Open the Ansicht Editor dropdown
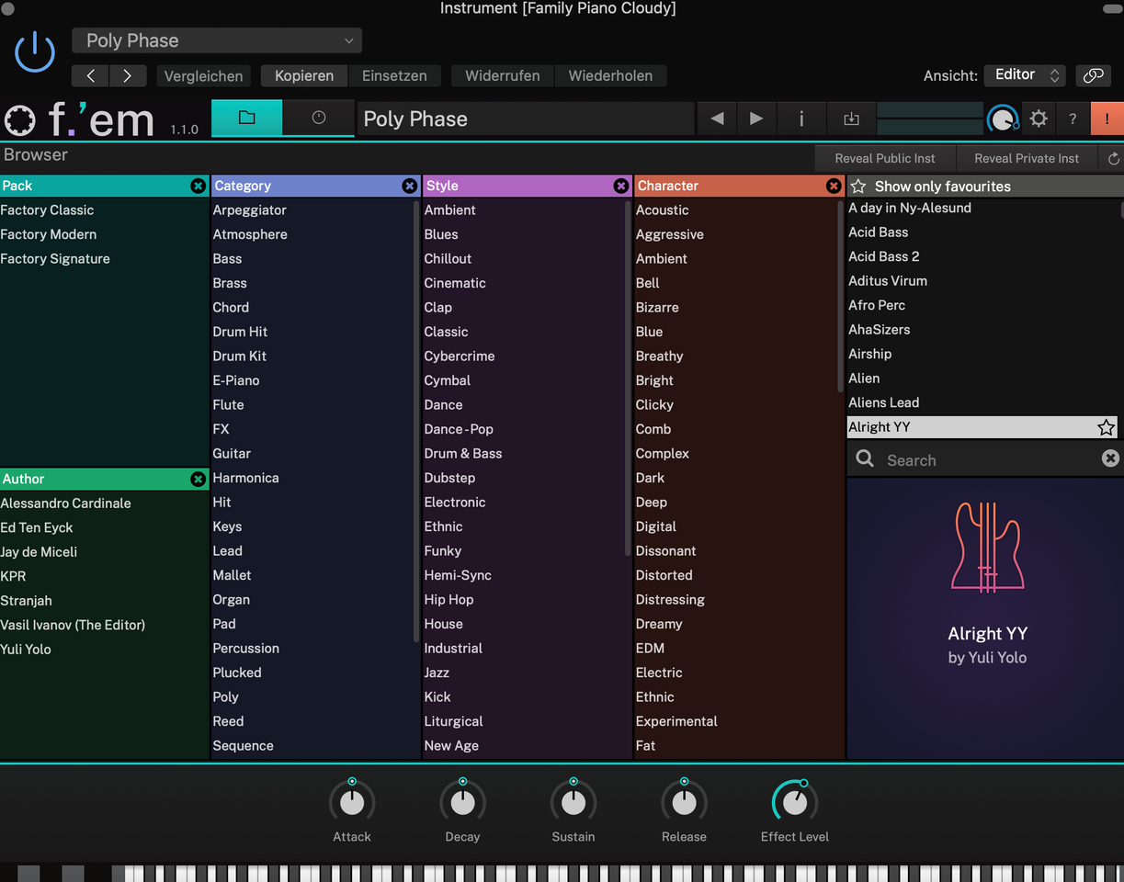1124x882 pixels. pyautogui.click(x=1024, y=75)
